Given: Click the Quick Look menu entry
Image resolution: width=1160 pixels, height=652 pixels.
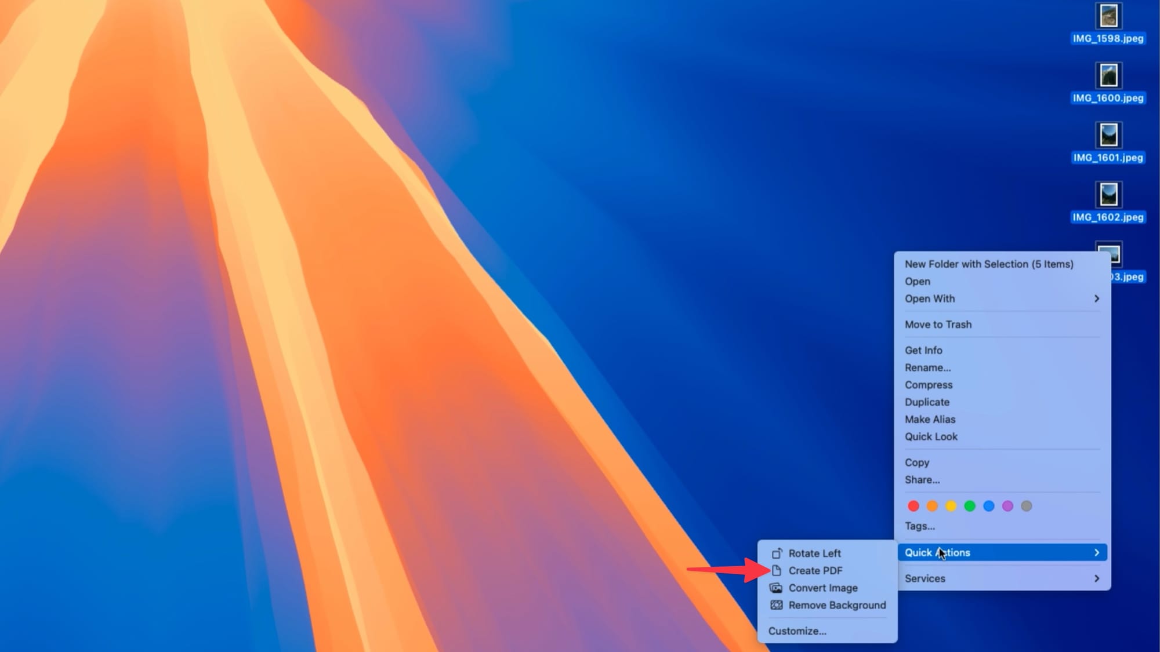Looking at the screenshot, I should (x=930, y=436).
